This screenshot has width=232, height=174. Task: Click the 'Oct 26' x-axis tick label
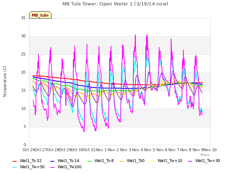point(29,150)
